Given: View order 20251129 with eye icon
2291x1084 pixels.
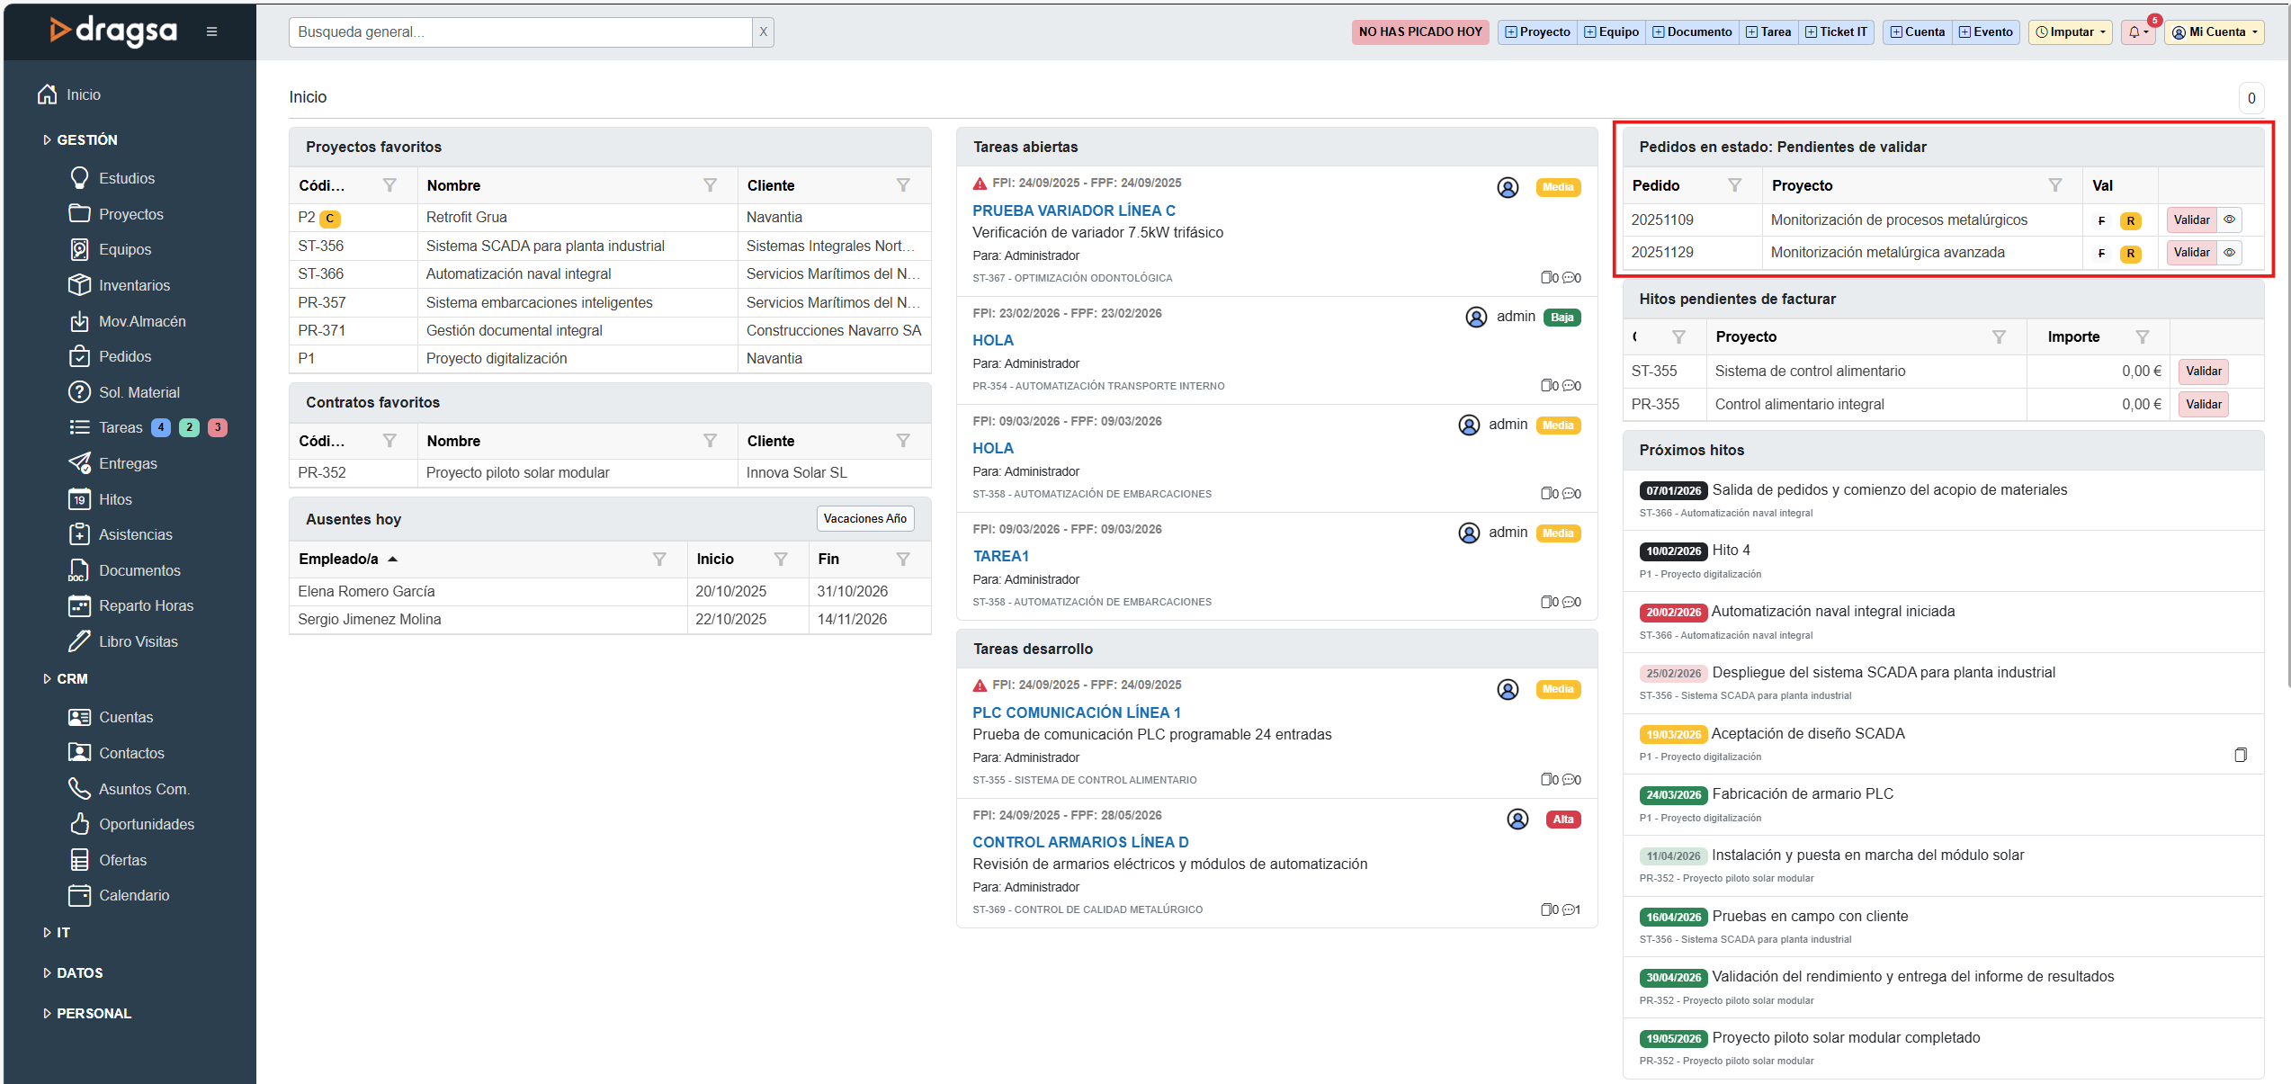Looking at the screenshot, I should pos(2230,253).
